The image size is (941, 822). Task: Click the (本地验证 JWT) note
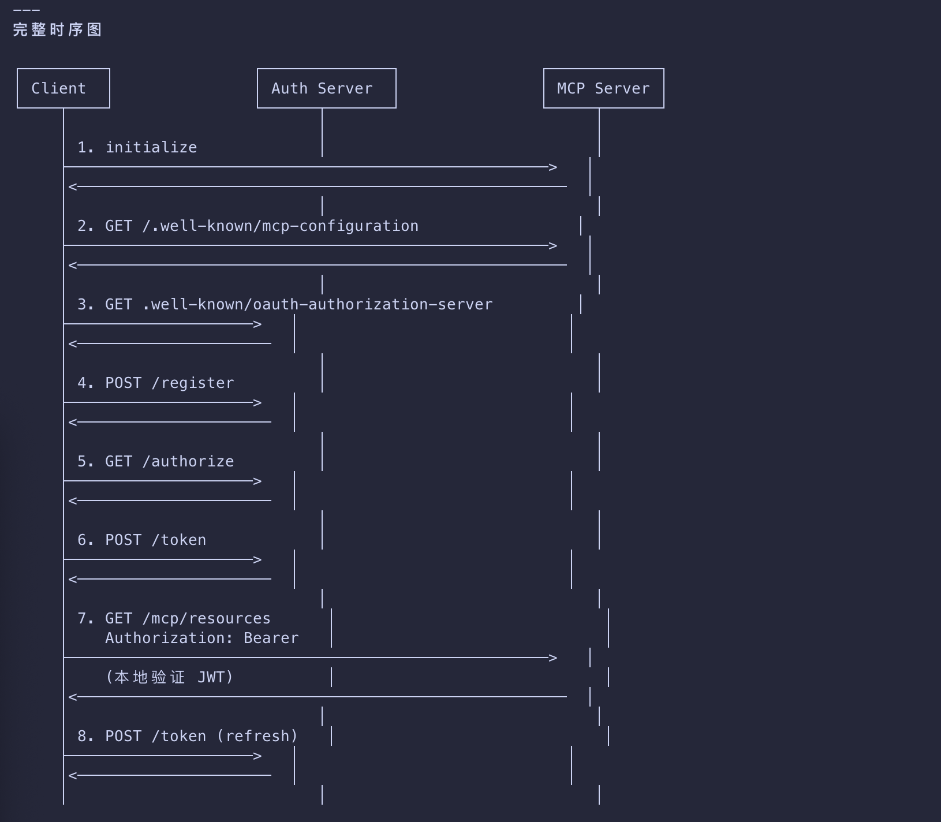click(170, 677)
